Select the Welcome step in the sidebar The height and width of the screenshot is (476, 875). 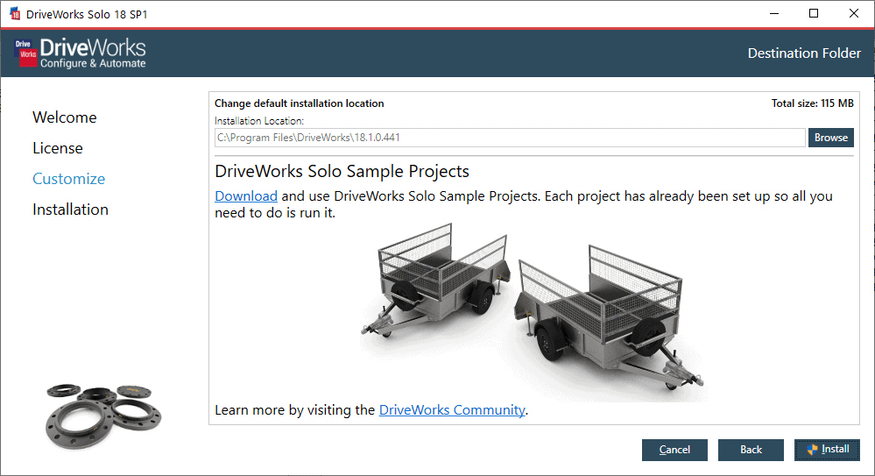click(65, 117)
